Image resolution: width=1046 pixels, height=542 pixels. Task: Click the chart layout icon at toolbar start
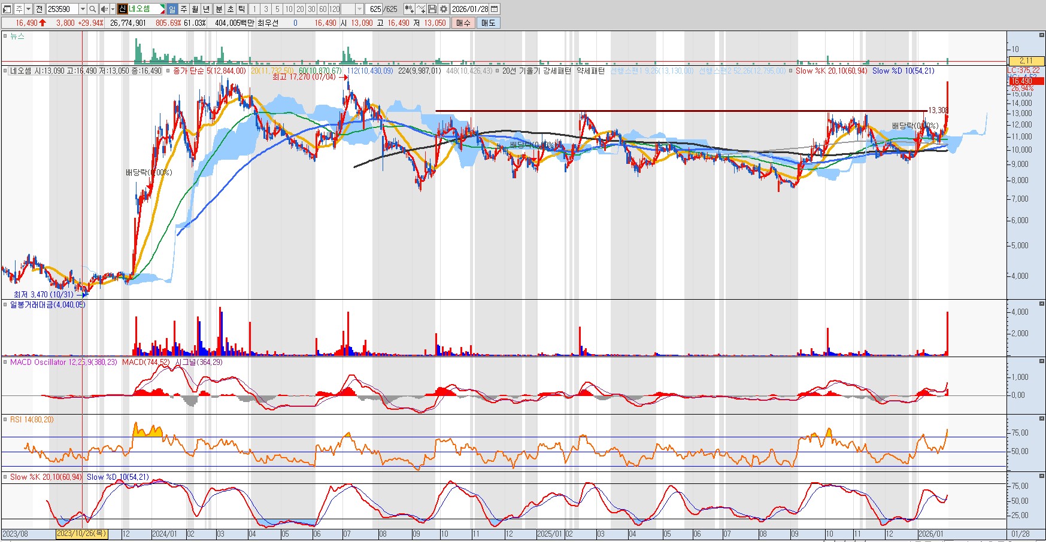[x=7, y=9]
